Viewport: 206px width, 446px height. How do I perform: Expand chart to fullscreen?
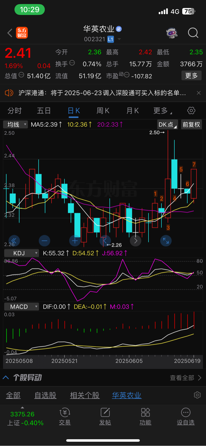pyautogui.click(x=166, y=241)
